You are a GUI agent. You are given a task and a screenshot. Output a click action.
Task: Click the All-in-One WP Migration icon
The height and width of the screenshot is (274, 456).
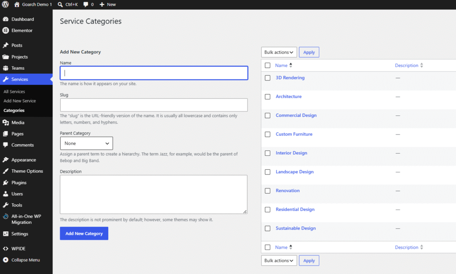[x=5, y=216]
